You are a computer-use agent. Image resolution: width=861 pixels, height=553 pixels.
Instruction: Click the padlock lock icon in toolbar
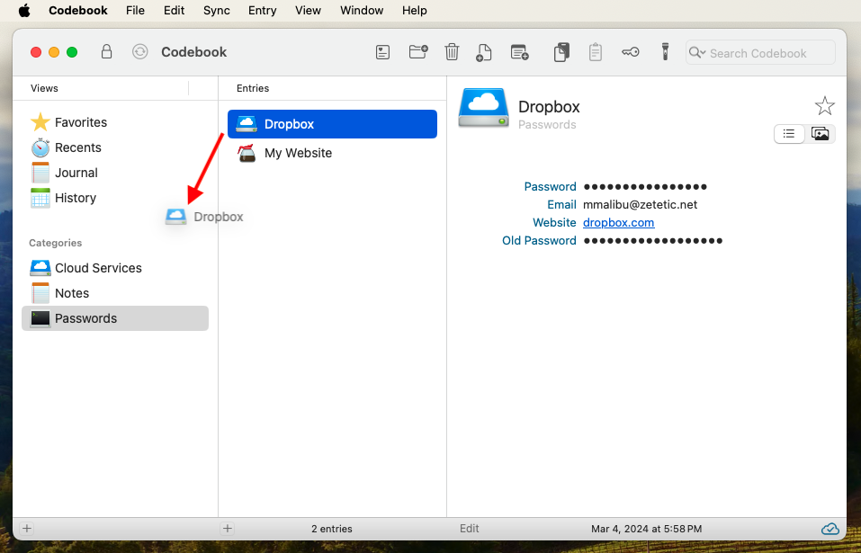[106, 52]
